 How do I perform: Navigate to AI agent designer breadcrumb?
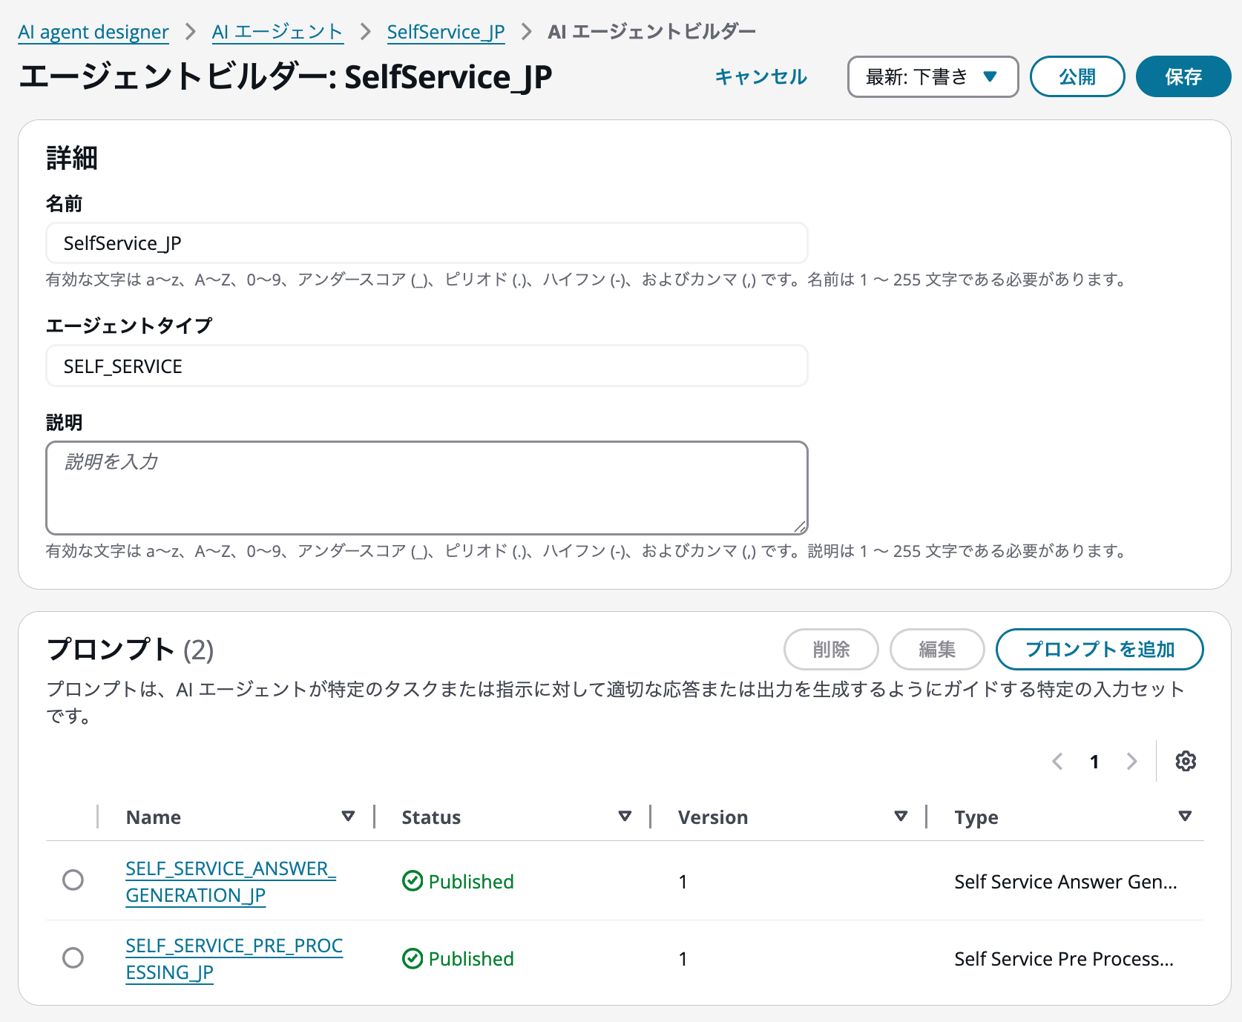point(93,31)
